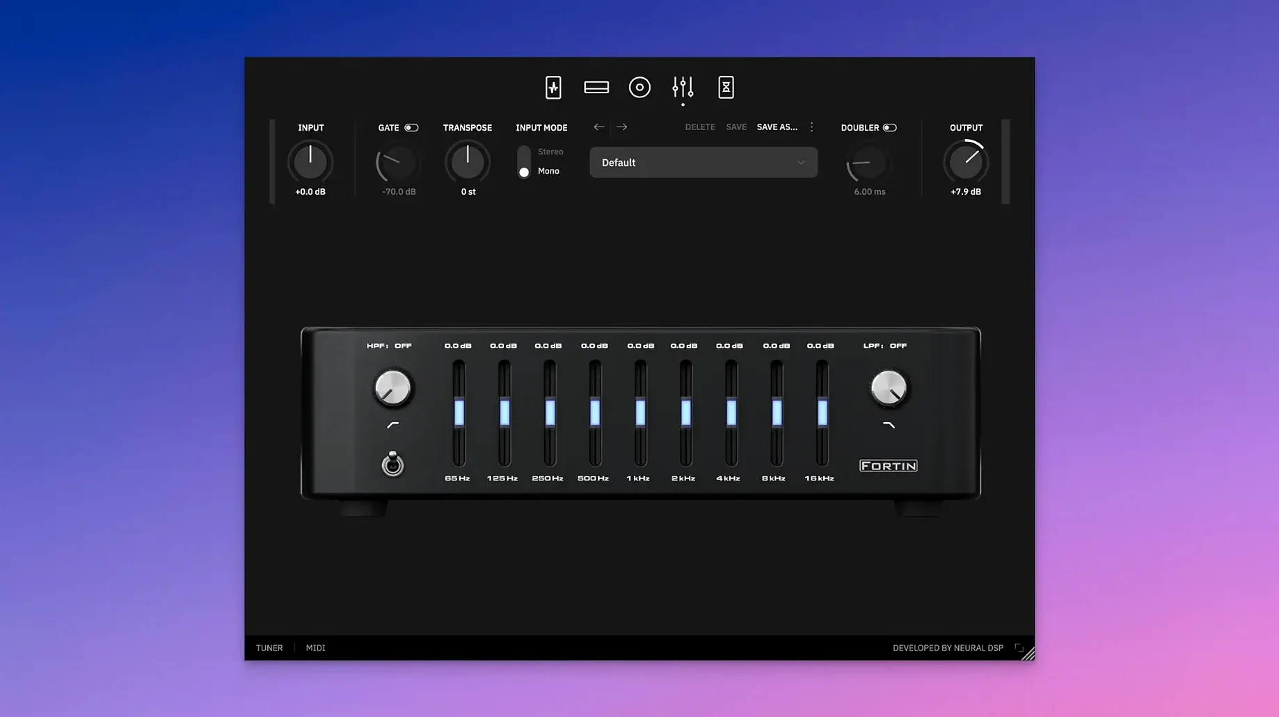
Task: Click the Delete preset button
Action: tap(700, 127)
